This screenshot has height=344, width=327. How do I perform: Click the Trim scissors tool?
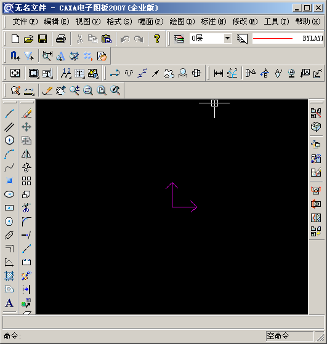[x=26, y=207]
